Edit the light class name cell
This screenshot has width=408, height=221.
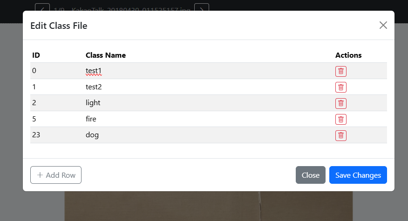[x=208, y=103]
